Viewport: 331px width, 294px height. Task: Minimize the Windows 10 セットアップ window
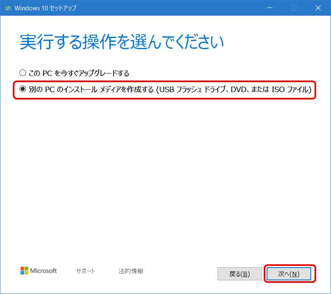(270, 8)
